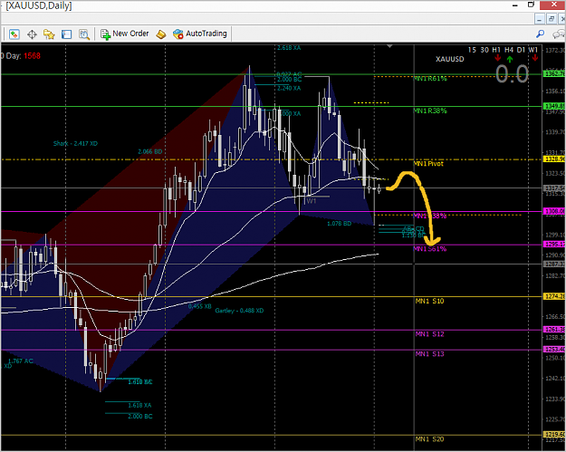Click the 1.618 BC projection label
566x452 pixels.
pos(140,382)
